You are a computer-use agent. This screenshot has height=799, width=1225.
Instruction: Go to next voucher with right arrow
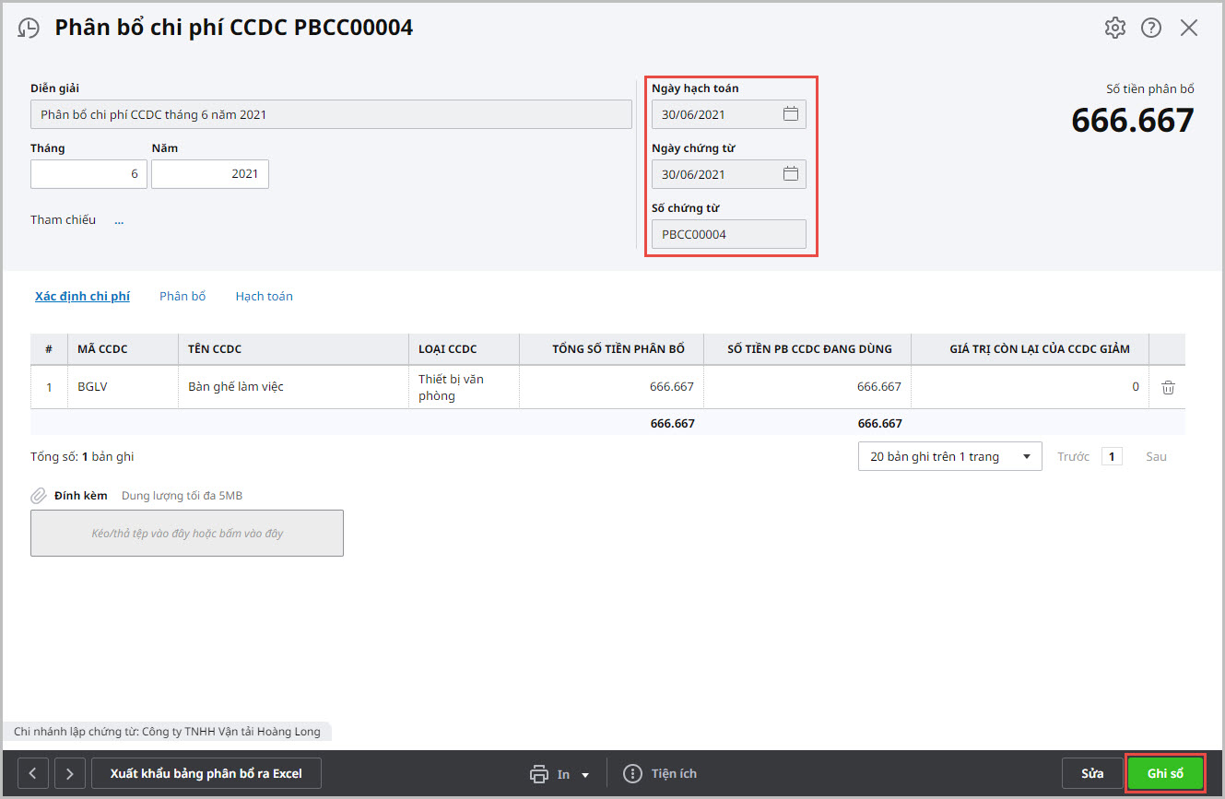click(70, 773)
